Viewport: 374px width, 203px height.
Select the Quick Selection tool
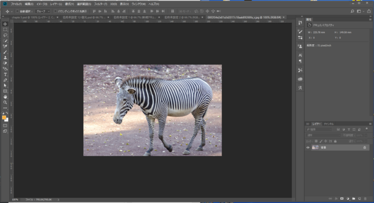pyautogui.click(x=5, y=41)
